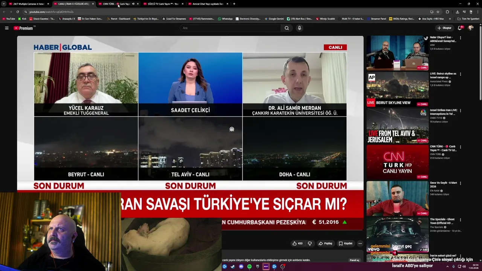Expand the bookmarks bar overflow chevron
This screenshot has height=271, width=482.
tap(450, 19)
